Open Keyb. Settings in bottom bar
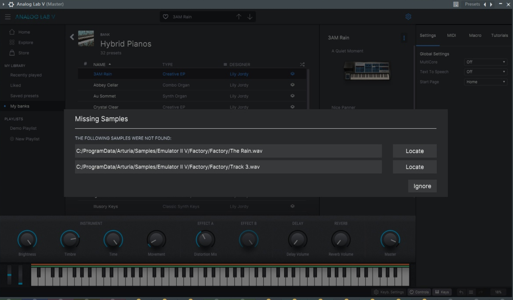 (389, 292)
